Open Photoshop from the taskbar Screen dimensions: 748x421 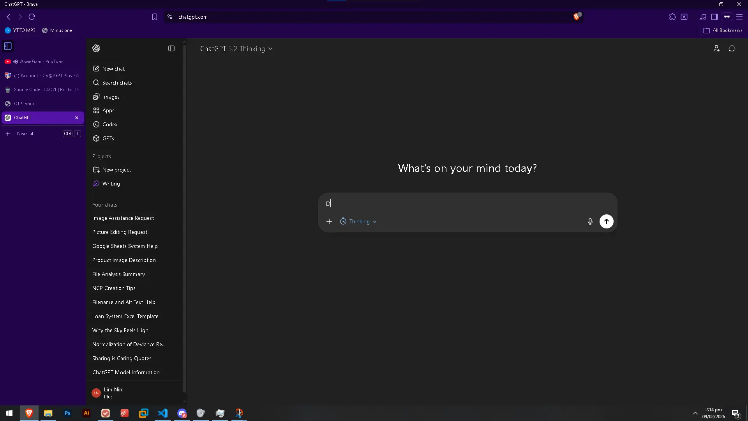(x=67, y=413)
